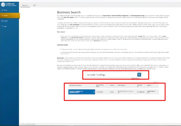Sort by the Formed In column
Viewport: 181px width, 126px height.
click(141, 85)
